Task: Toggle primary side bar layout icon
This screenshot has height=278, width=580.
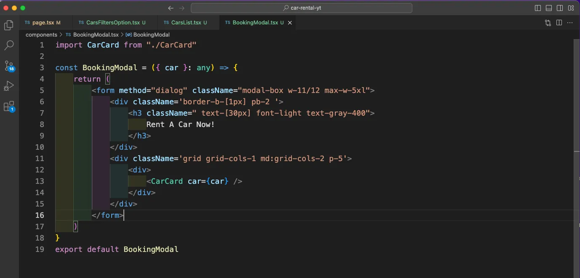Action: pyautogui.click(x=538, y=8)
